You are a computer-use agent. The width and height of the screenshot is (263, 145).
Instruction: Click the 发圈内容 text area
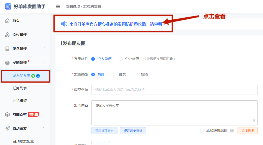click(x=174, y=113)
